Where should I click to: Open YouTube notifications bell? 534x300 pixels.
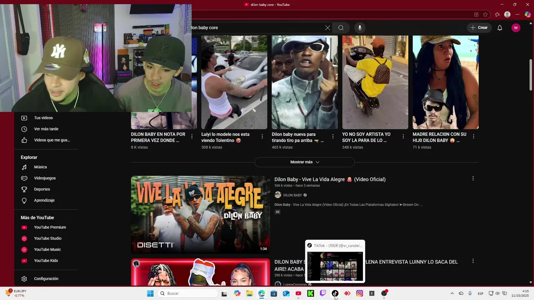pos(500,28)
